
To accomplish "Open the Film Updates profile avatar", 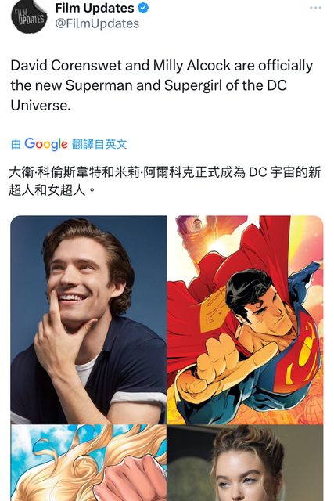I will (x=29, y=16).
